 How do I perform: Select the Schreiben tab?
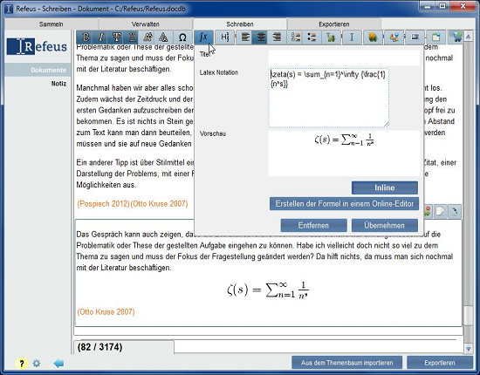240,24
